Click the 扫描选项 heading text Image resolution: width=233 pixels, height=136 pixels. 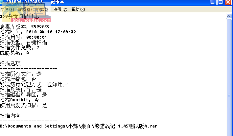click(x=10, y=63)
